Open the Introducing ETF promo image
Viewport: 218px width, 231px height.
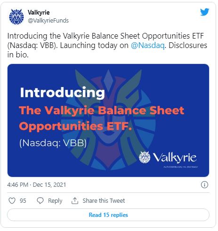pyautogui.click(x=108, y=120)
